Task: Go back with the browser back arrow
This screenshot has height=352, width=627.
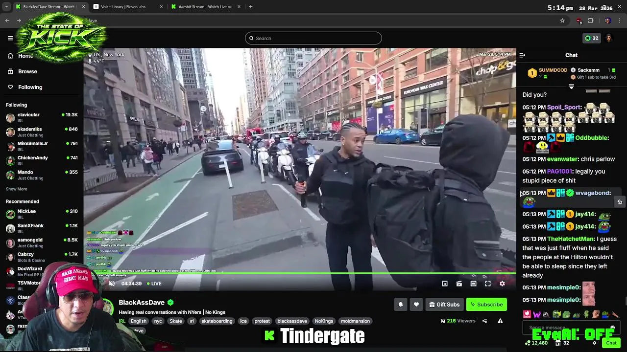Action: [x=7, y=21]
